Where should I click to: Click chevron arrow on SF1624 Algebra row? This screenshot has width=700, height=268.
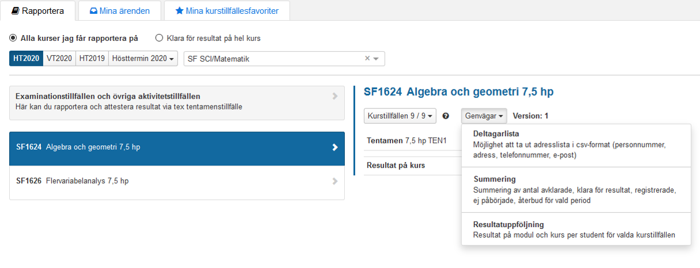click(x=334, y=147)
